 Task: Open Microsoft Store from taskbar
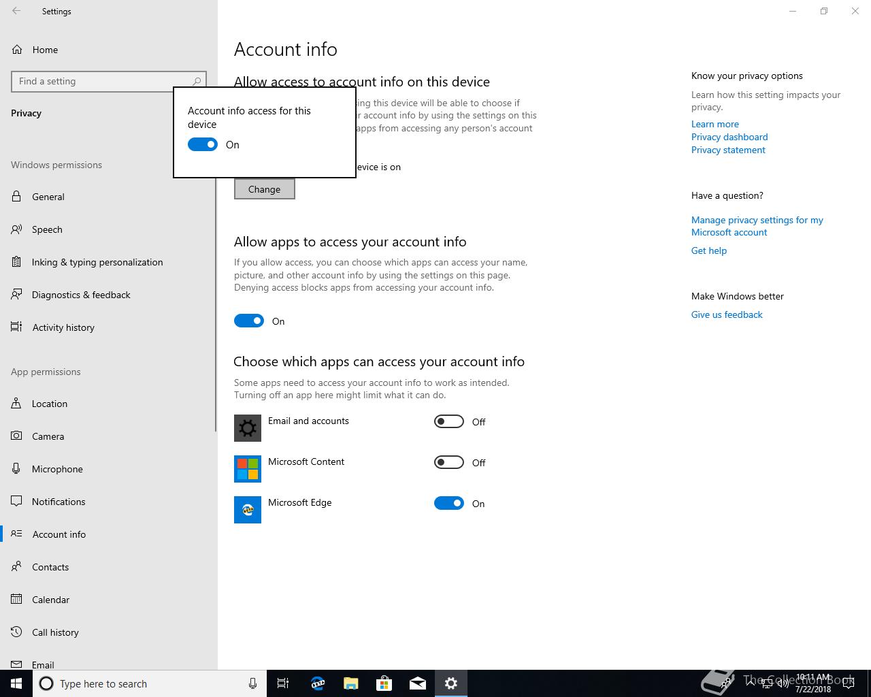384,683
